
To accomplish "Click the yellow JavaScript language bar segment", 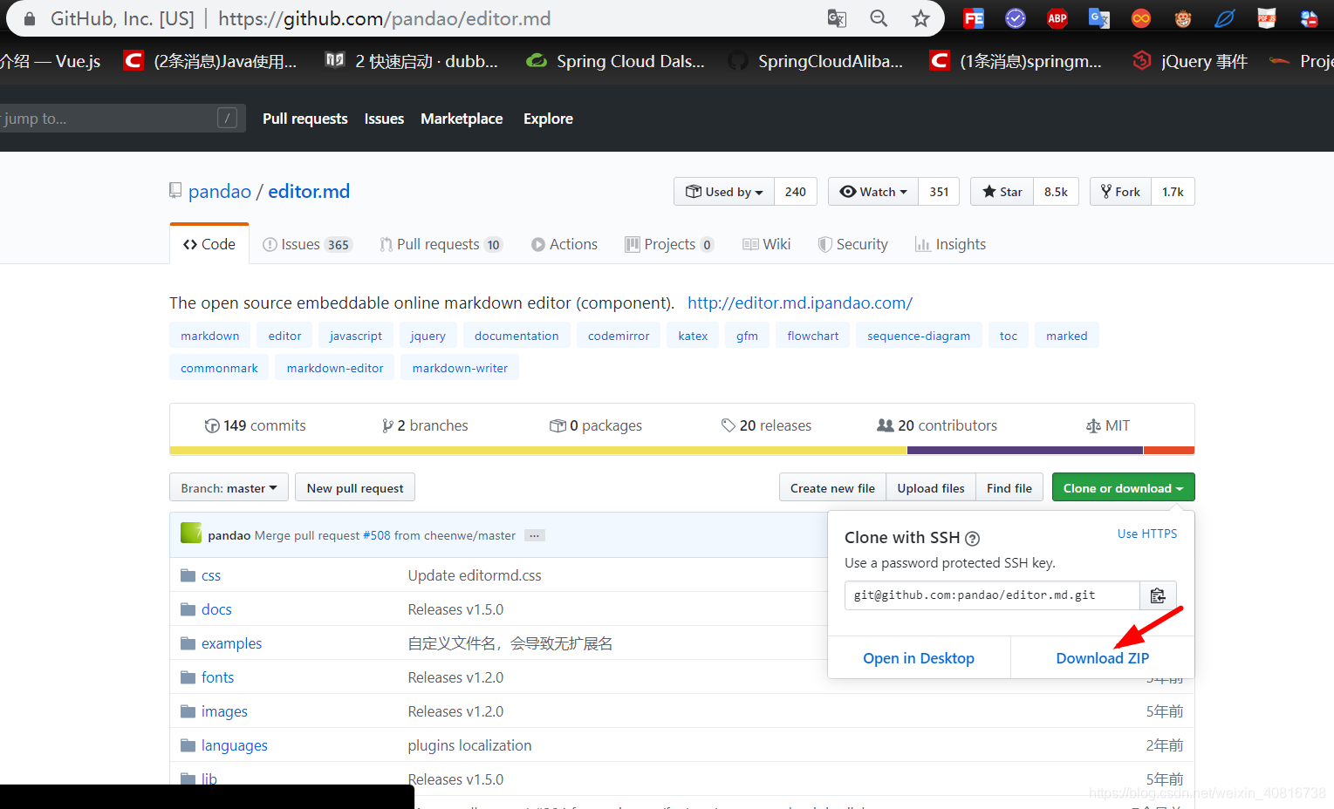I will (538, 451).
